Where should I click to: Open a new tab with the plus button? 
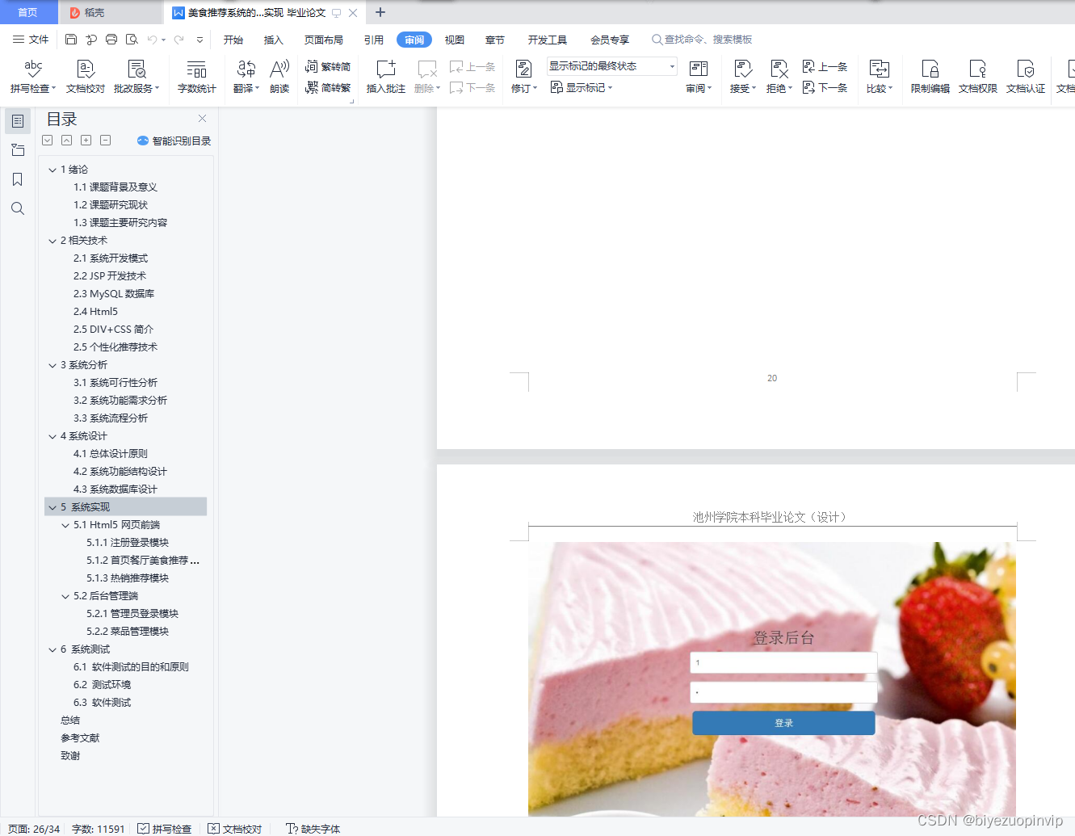tap(380, 12)
